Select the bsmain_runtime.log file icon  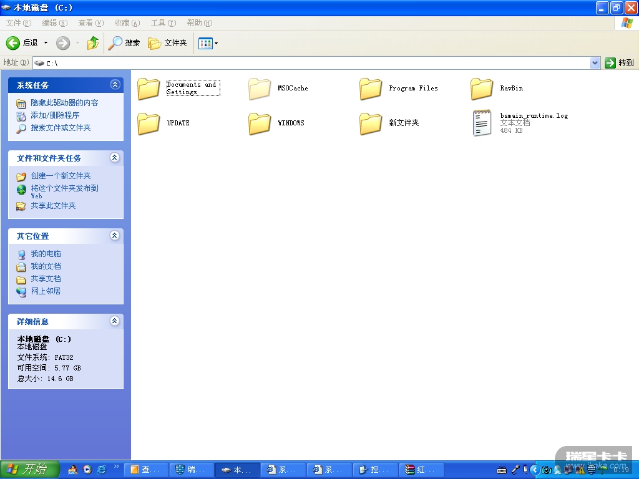482,123
